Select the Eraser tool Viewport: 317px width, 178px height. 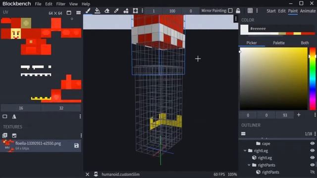pyautogui.click(x=107, y=11)
